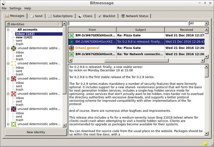Select sent under All accounts
Image resolution: width=214 pixels, height=147 pixels.
pyautogui.click(x=19, y=41)
